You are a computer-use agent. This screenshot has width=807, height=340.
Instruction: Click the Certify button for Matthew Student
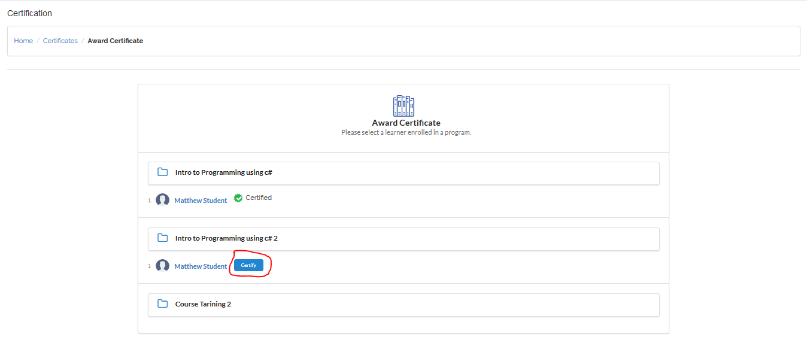coord(248,265)
